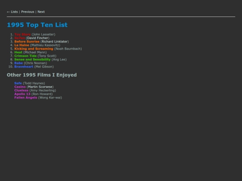Open the Casino film link
Screen dimensions: 242x181
(x=20, y=87)
